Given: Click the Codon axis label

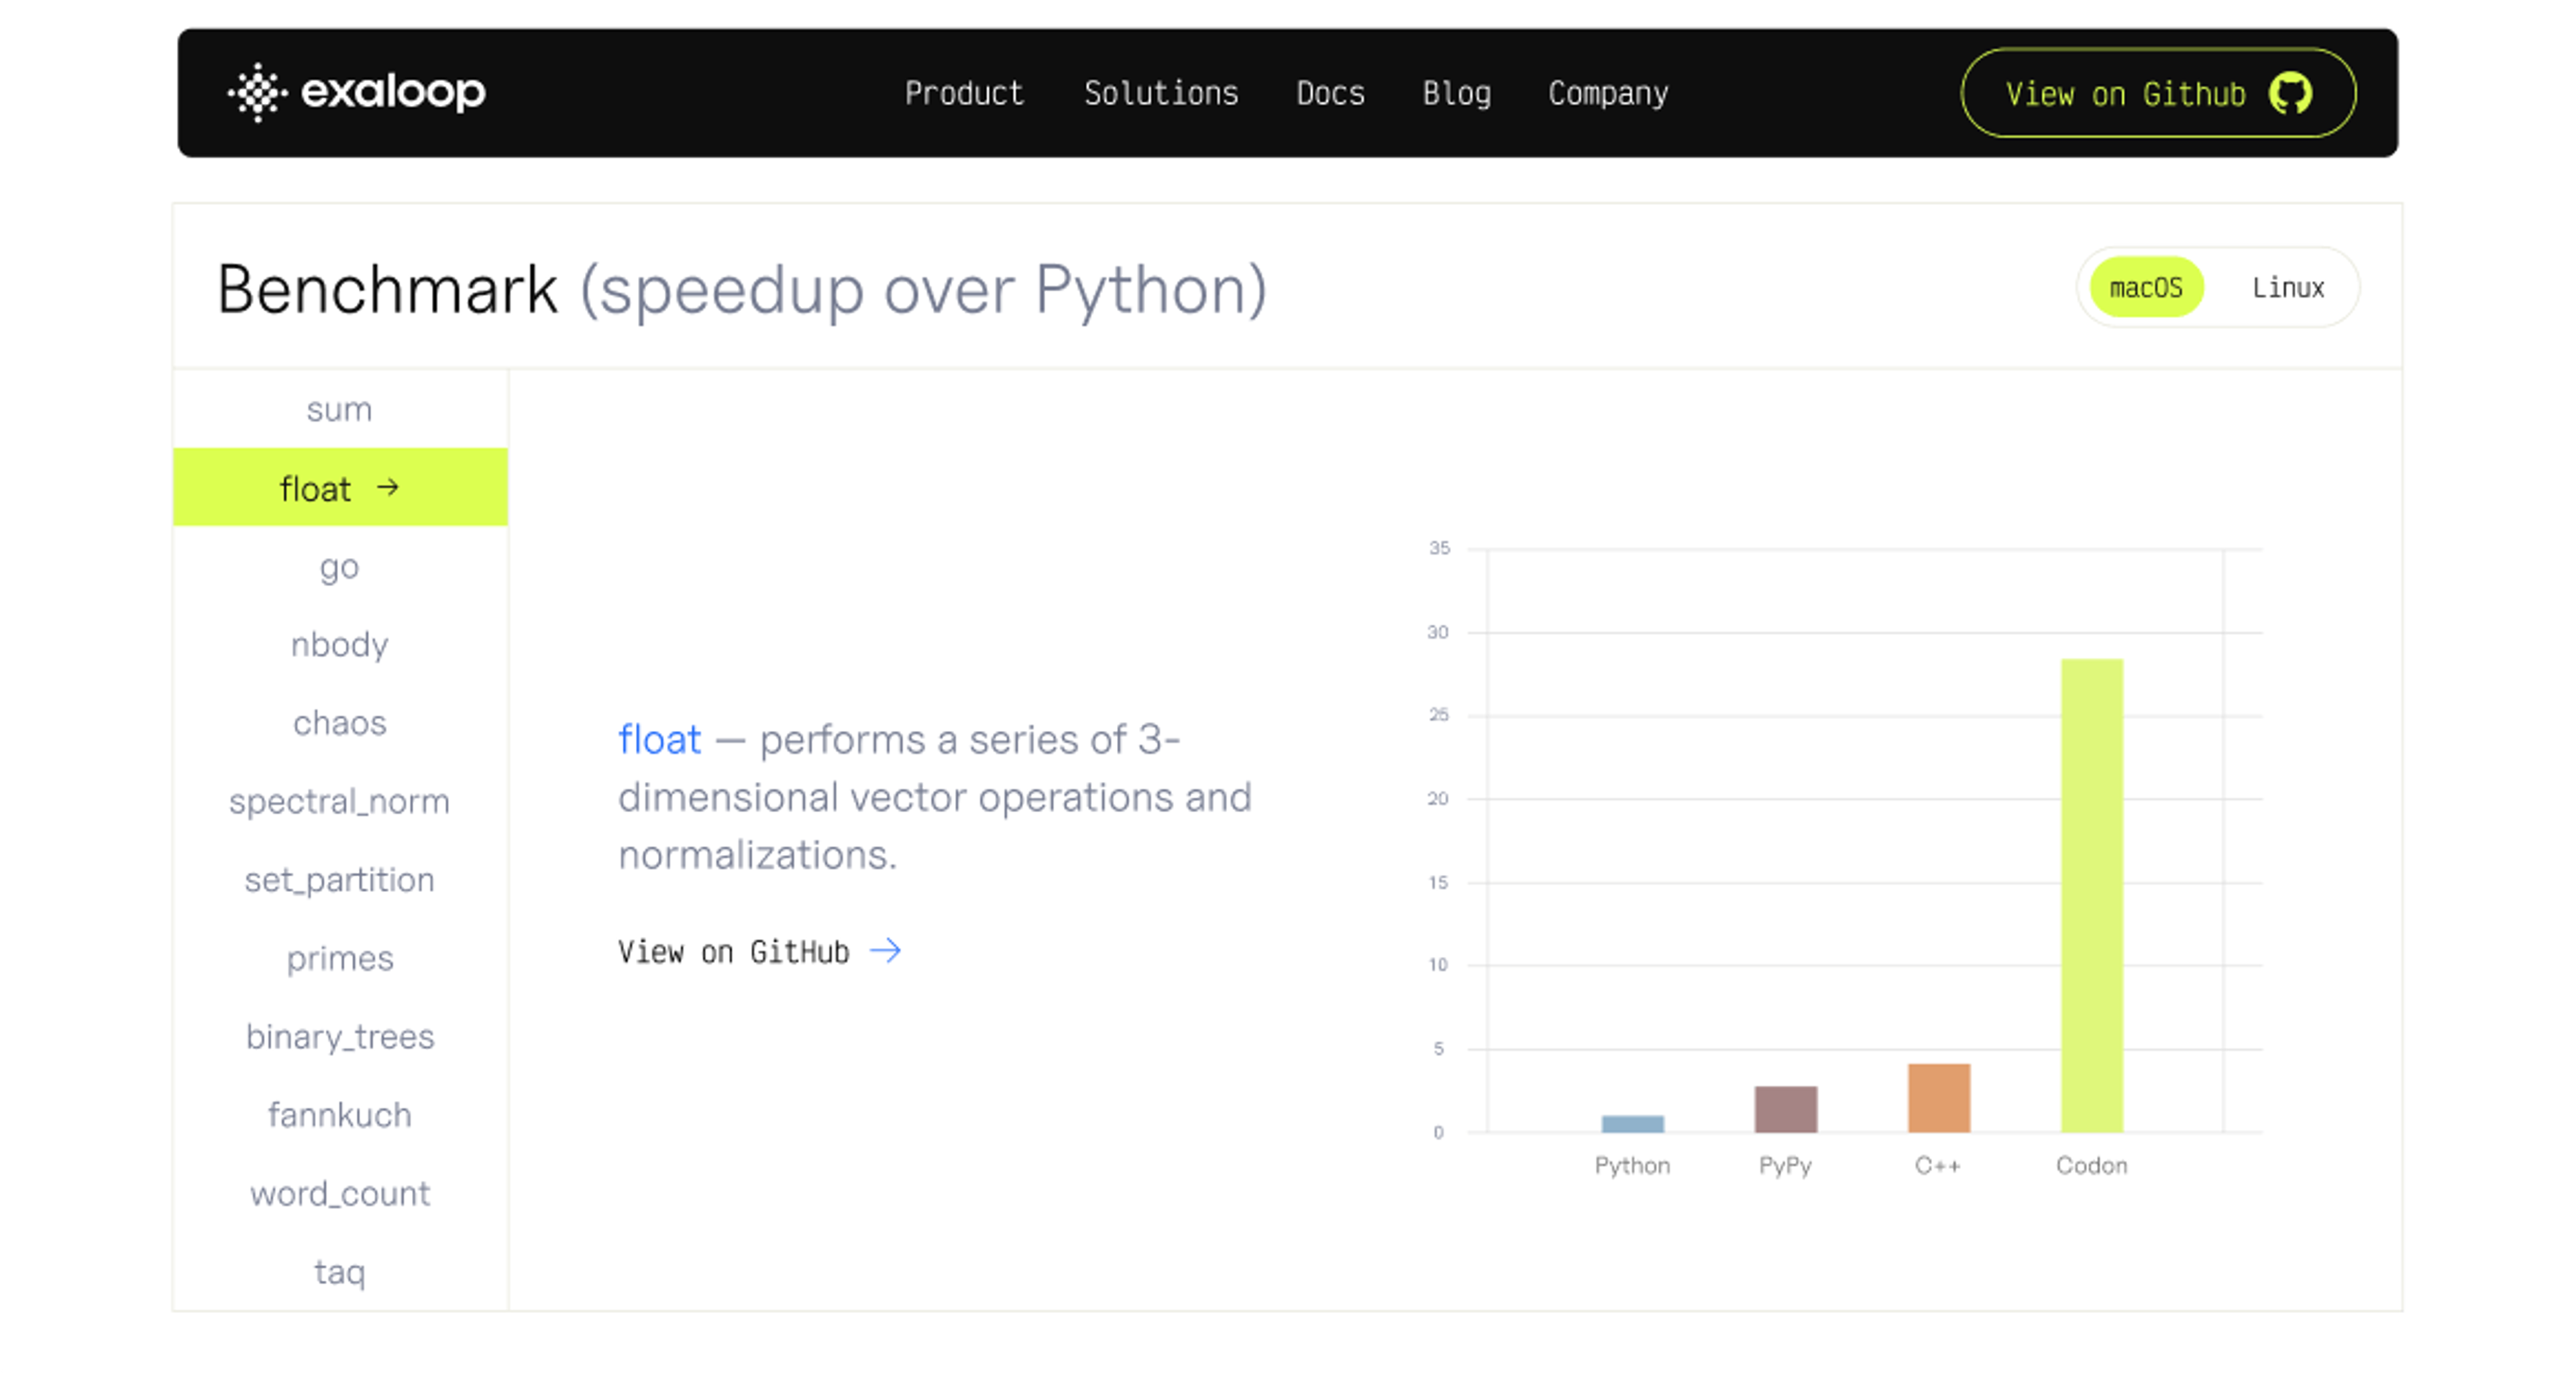Looking at the screenshot, I should (x=2091, y=1165).
